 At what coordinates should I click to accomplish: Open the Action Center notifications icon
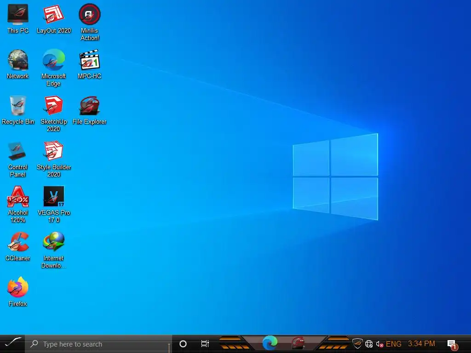click(452, 345)
